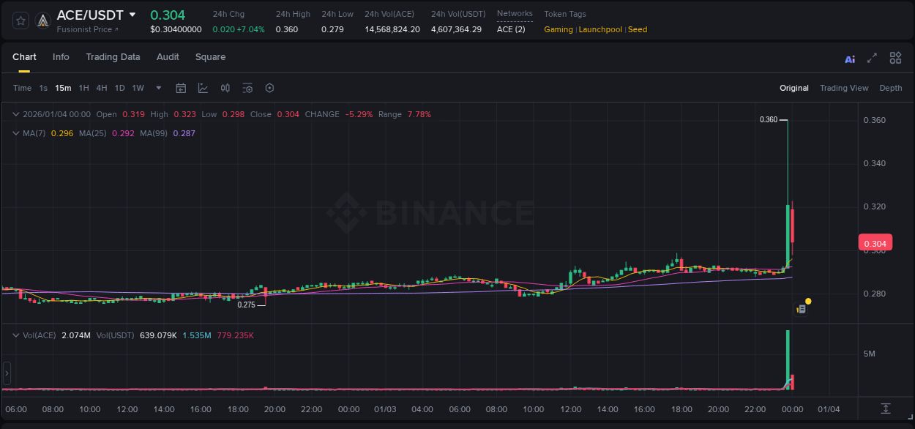Open the Launchpool token tag link
Viewport: 915px width, 429px height.
click(x=600, y=29)
